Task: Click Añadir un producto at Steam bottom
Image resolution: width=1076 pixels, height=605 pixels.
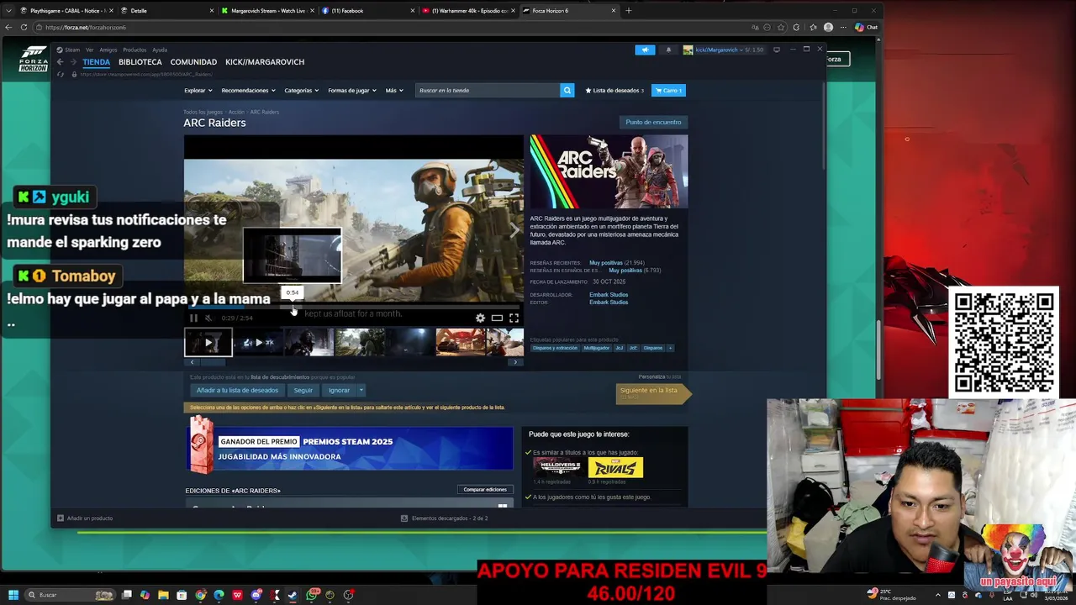Action: pyautogui.click(x=85, y=518)
